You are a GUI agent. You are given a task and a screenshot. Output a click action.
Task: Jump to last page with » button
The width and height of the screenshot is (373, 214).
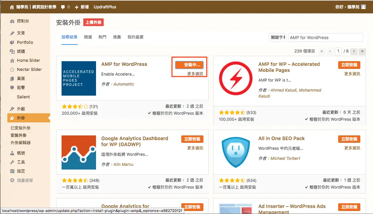(x=362, y=51)
